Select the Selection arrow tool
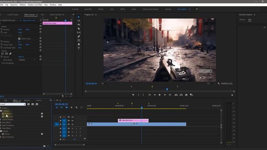 point(79,17)
